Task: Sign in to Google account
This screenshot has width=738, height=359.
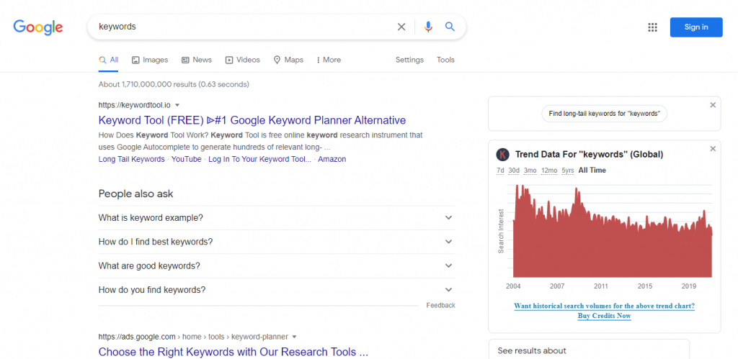Action: (696, 27)
